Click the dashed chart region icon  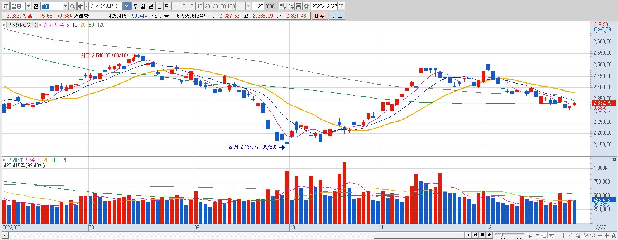click(x=543, y=235)
